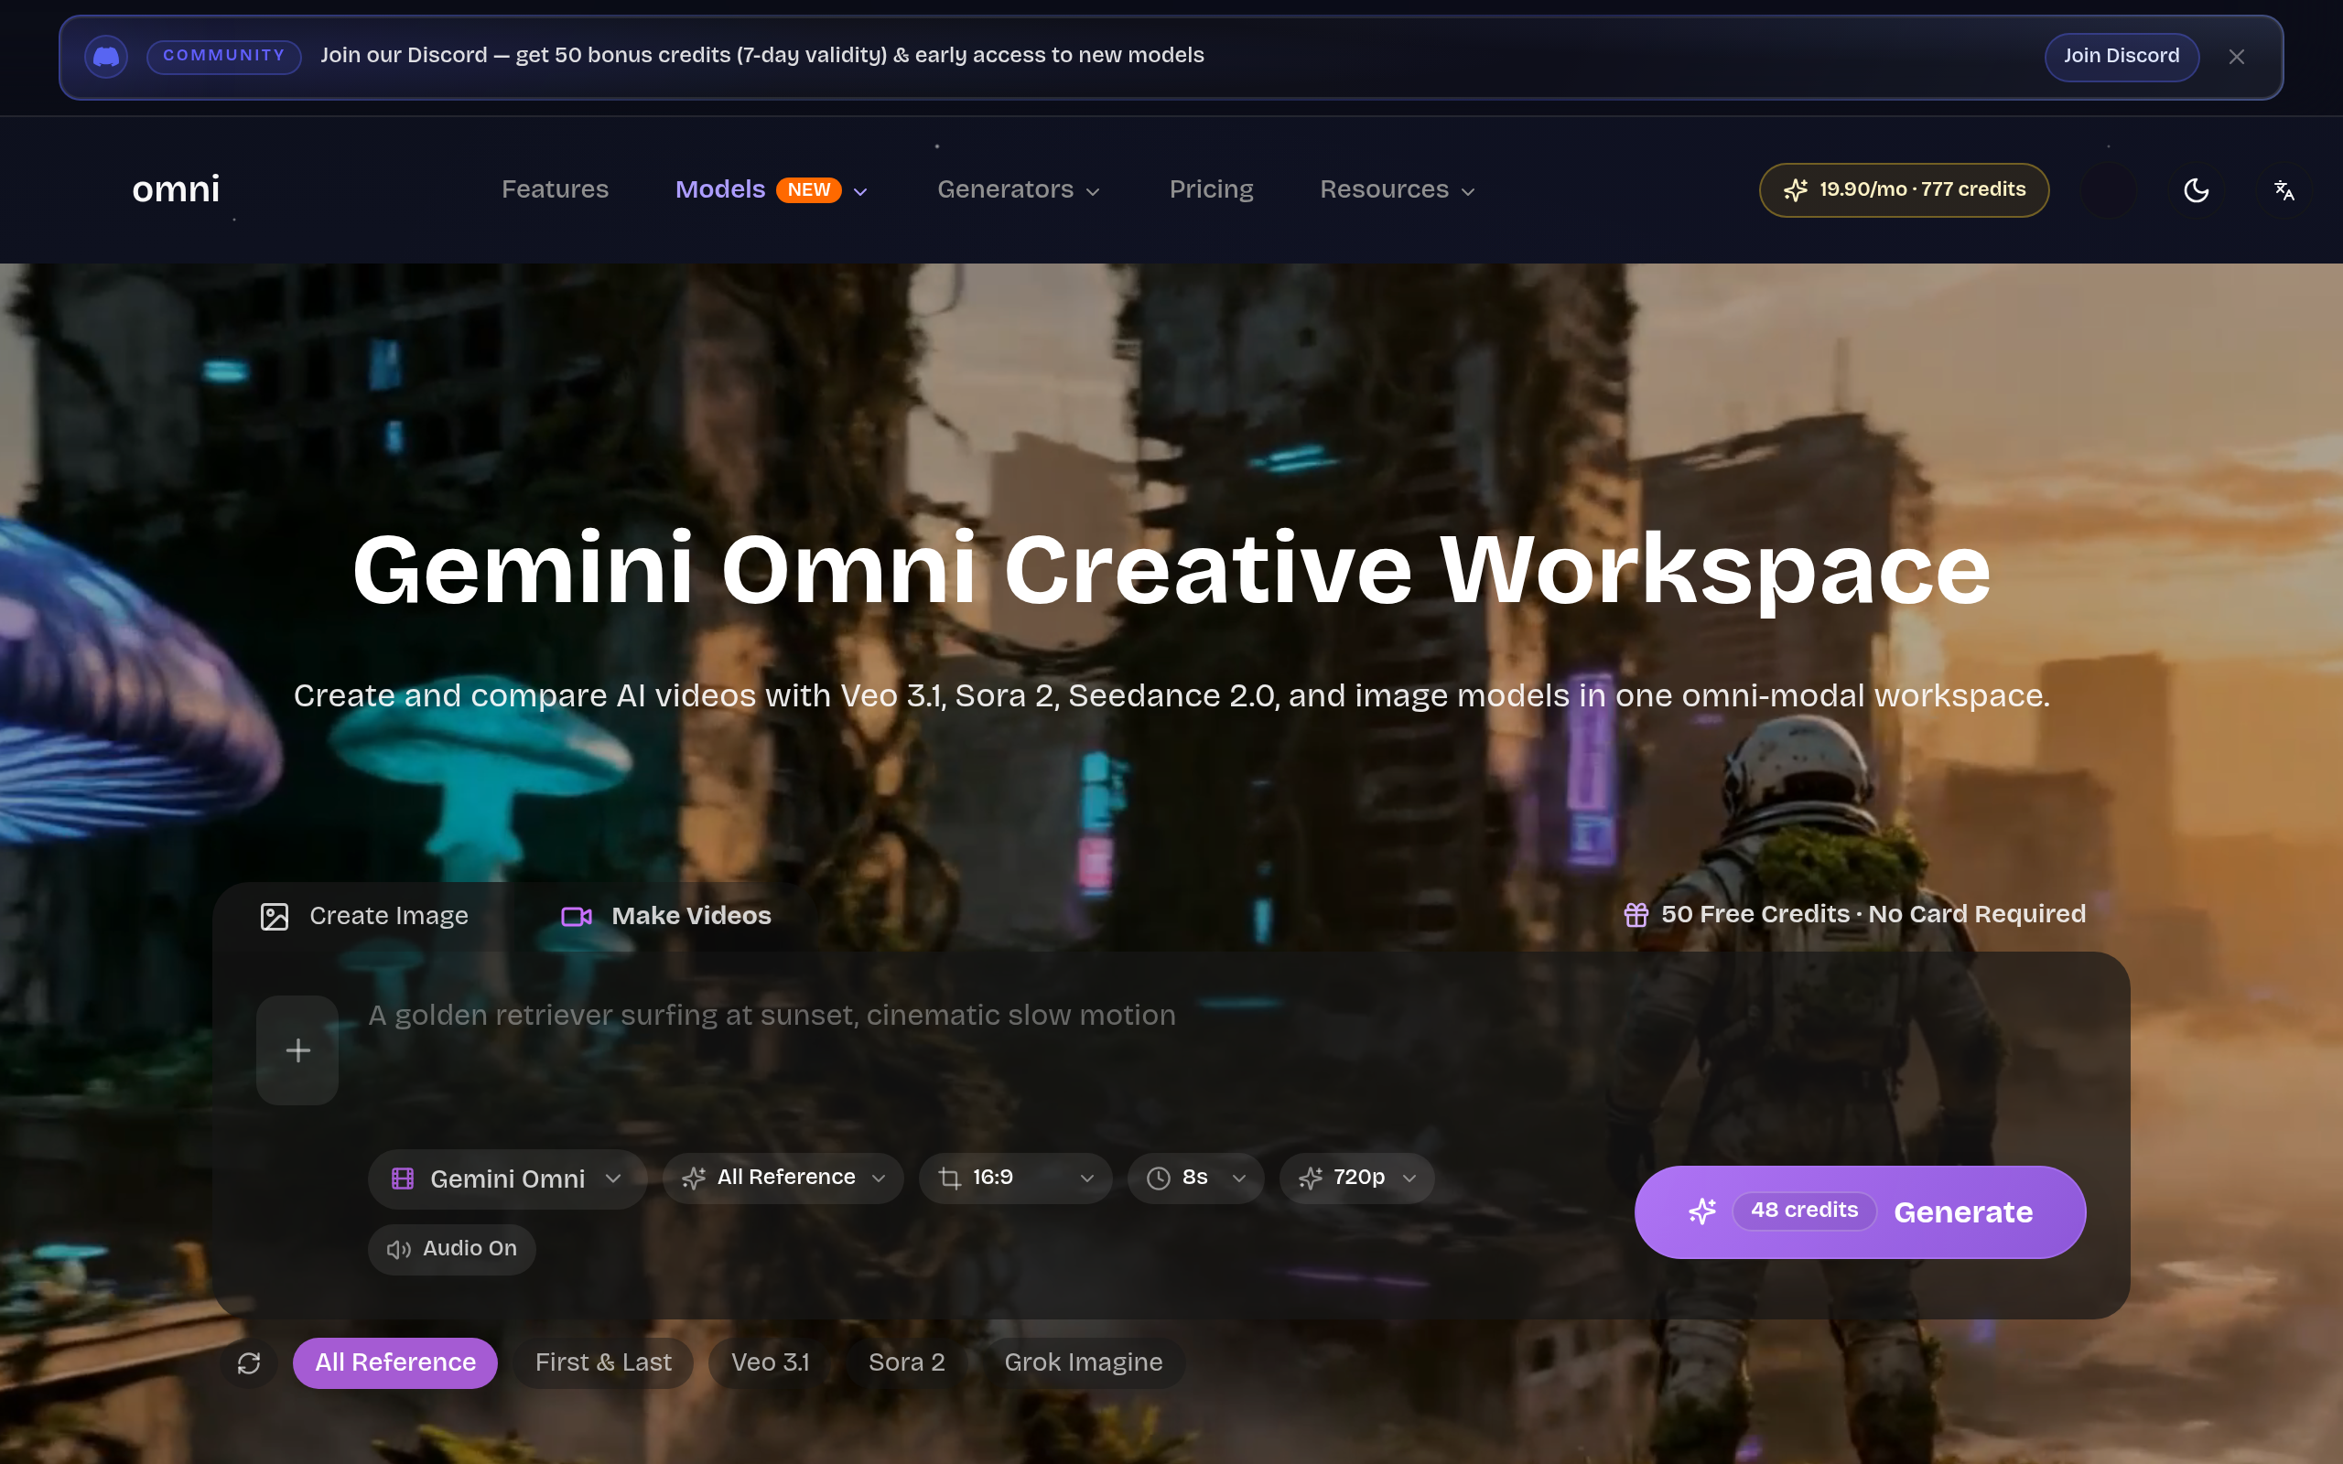Expand the Generators menu
The image size is (2343, 1464).
(x=1019, y=189)
